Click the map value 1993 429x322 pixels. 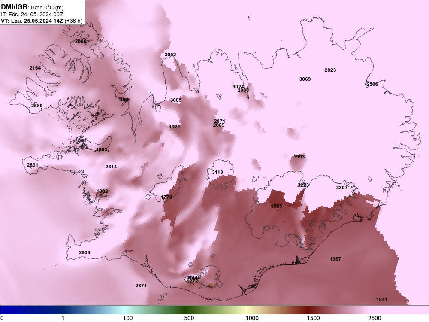[x=299, y=157]
